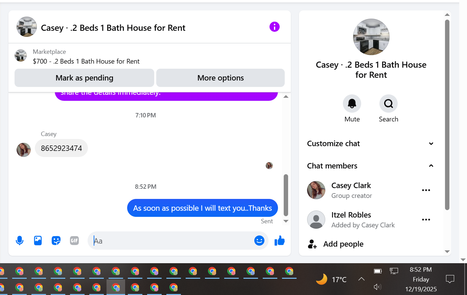Mute notifications with the bell icon
This screenshot has width=467, height=295.
point(352,104)
